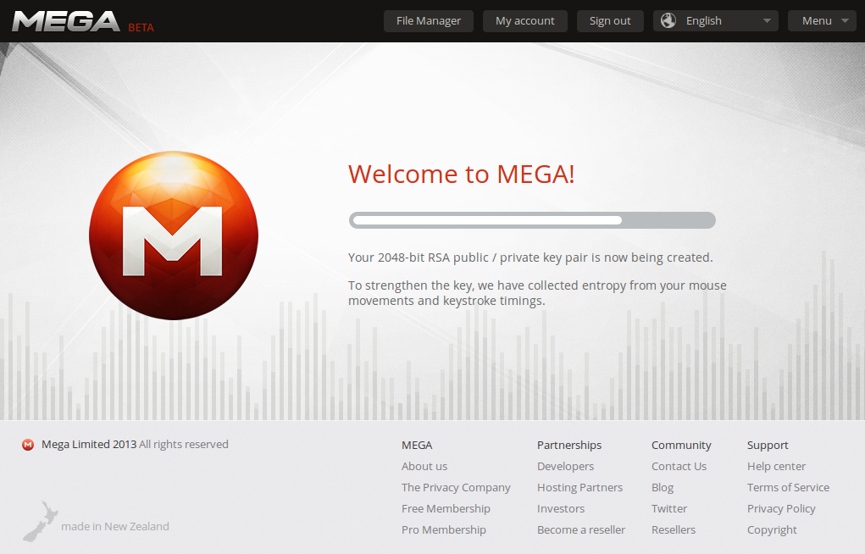Open the Pro Membership link
Image resolution: width=865 pixels, height=554 pixels.
click(444, 529)
